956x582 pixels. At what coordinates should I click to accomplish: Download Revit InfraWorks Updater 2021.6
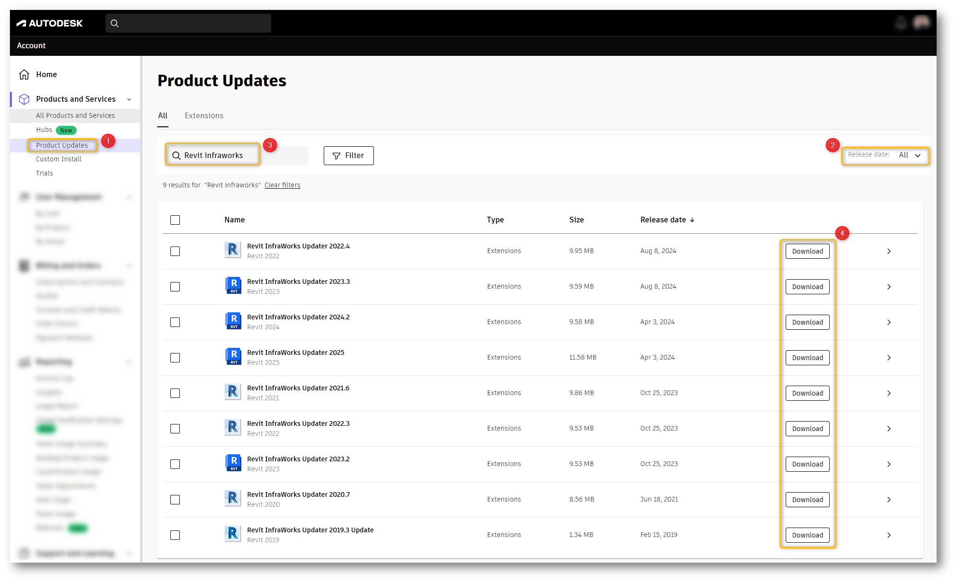pos(807,393)
